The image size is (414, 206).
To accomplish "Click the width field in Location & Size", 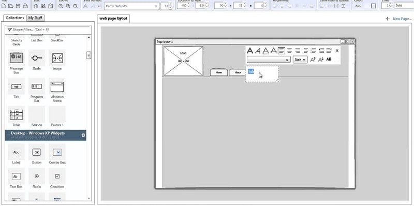I will 219,6.
